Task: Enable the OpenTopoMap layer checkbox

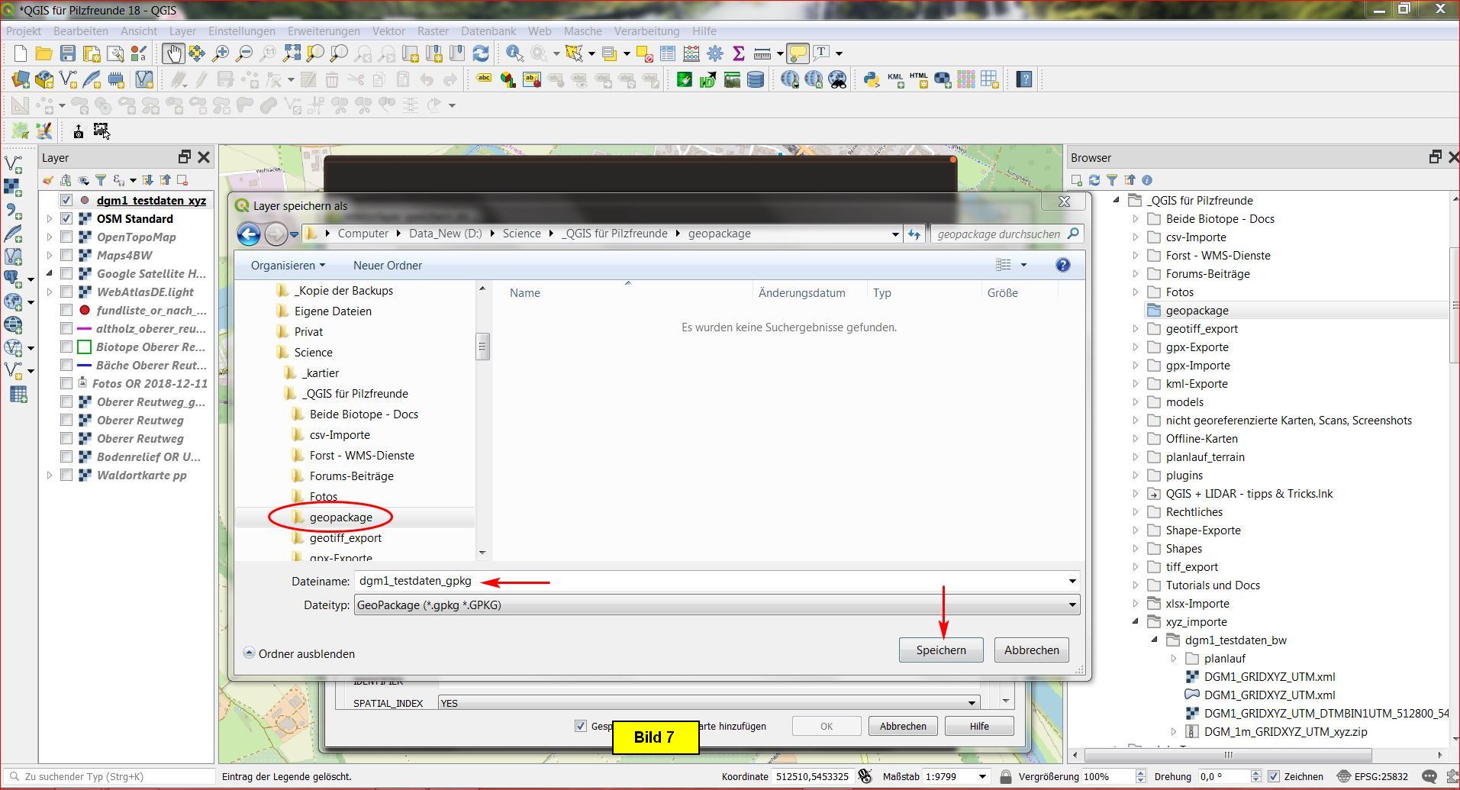Action: [66, 237]
